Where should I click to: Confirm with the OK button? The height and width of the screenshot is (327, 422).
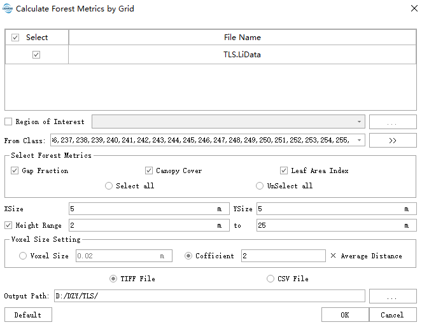pos(344,314)
